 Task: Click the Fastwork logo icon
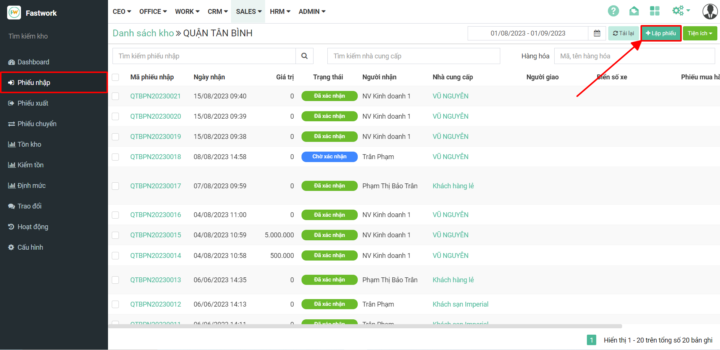tap(14, 13)
